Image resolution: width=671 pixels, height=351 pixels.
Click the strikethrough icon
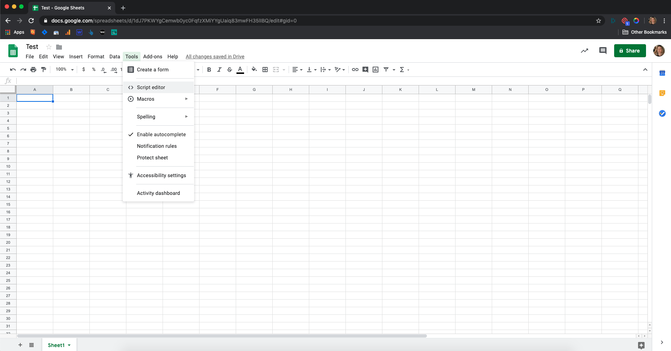[230, 70]
